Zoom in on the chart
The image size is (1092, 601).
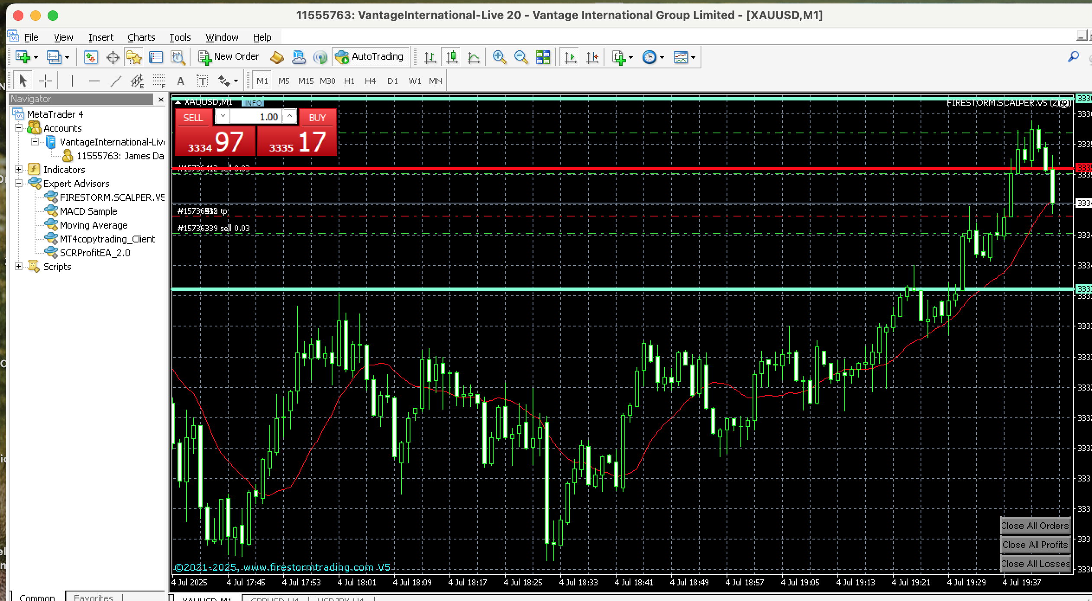point(499,57)
